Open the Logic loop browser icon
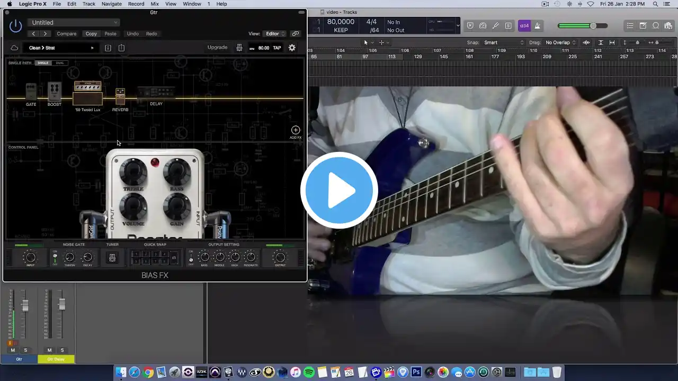Image resolution: width=678 pixels, height=381 pixels. point(656,25)
